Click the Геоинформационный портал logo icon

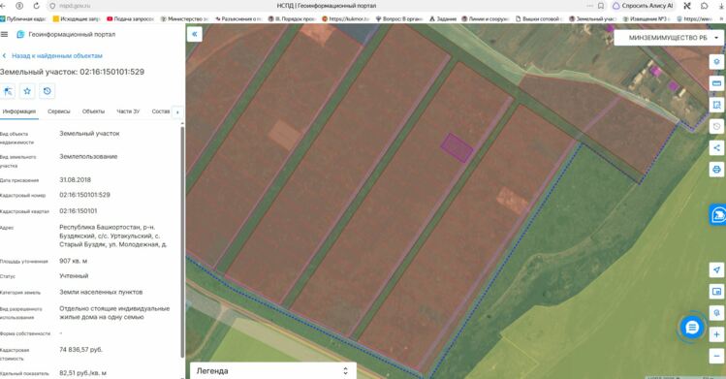pos(20,34)
